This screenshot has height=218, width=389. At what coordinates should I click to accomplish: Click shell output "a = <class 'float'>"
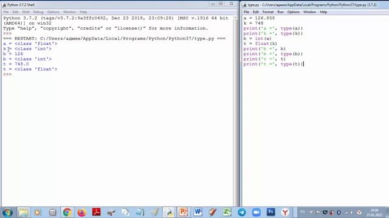[x=30, y=44]
